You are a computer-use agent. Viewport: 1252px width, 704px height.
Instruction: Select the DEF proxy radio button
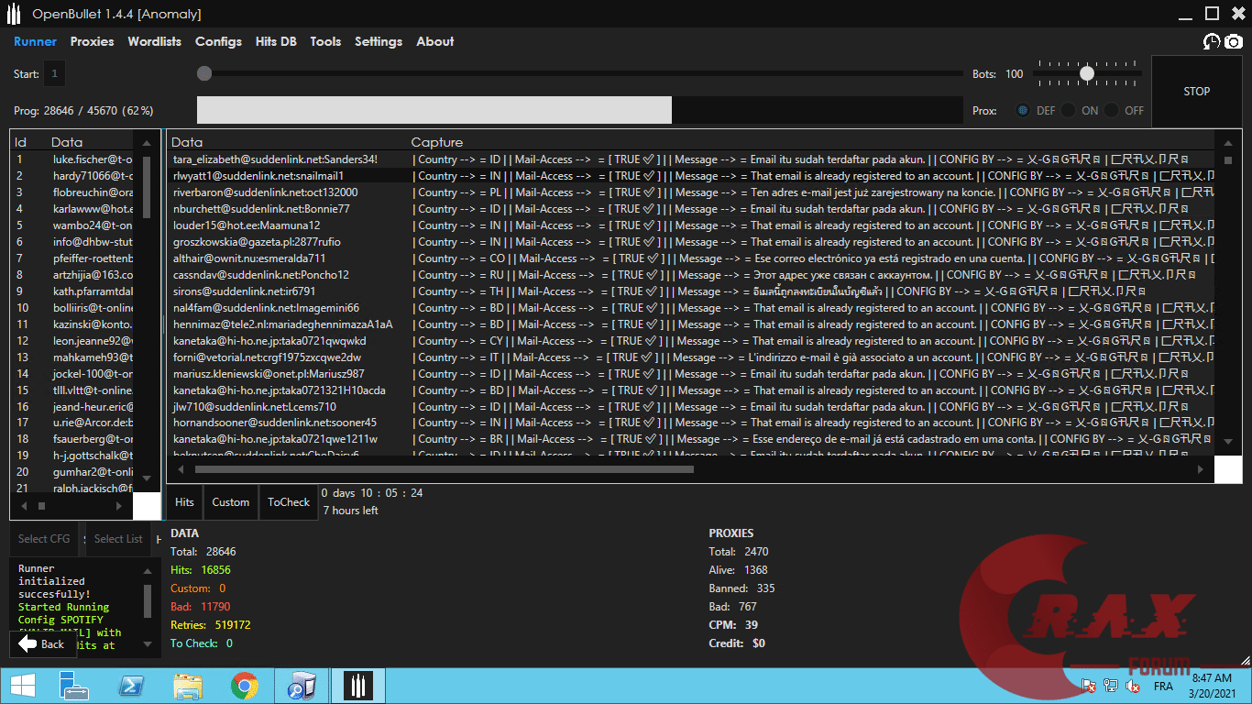click(x=1023, y=111)
